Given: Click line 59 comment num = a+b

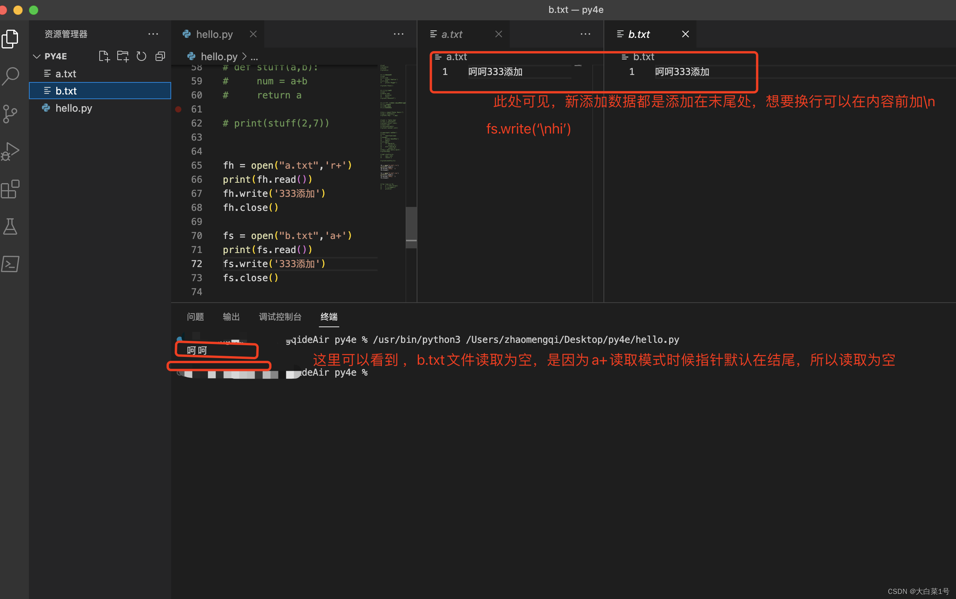Looking at the screenshot, I should point(265,81).
